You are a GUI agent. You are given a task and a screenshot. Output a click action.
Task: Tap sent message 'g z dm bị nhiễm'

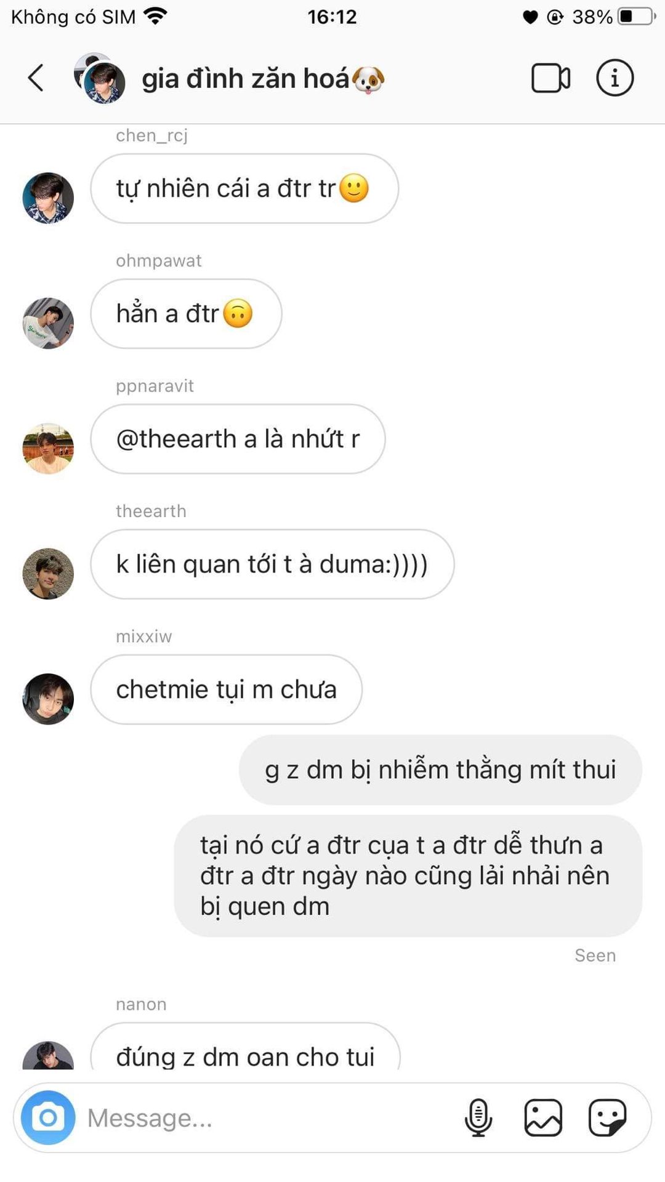(440, 770)
